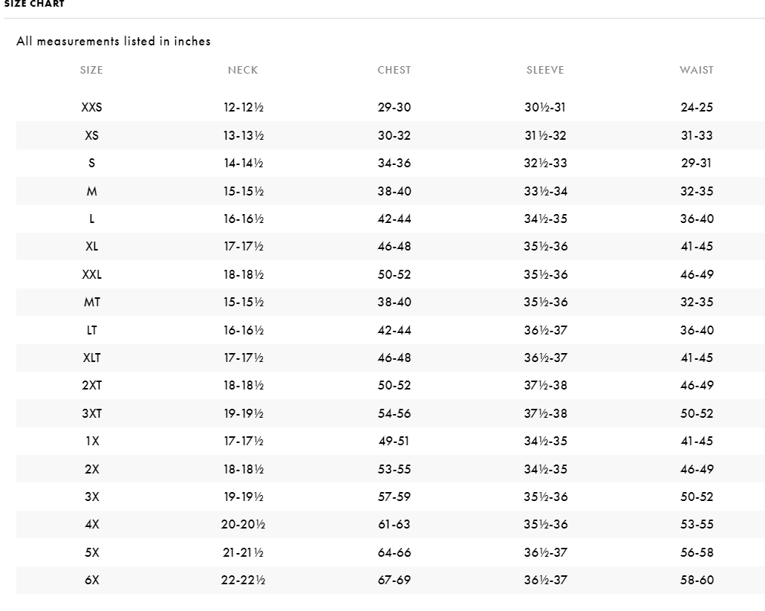
Task: Click the sleeve measurement for size 1X
Action: pyautogui.click(x=545, y=441)
